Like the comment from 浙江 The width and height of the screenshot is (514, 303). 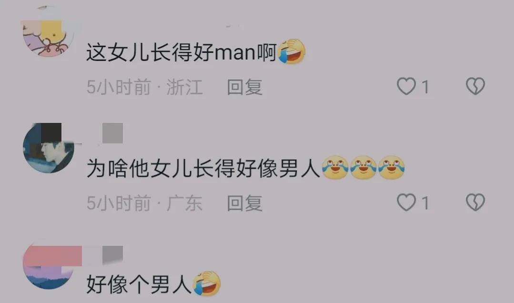pos(406,86)
